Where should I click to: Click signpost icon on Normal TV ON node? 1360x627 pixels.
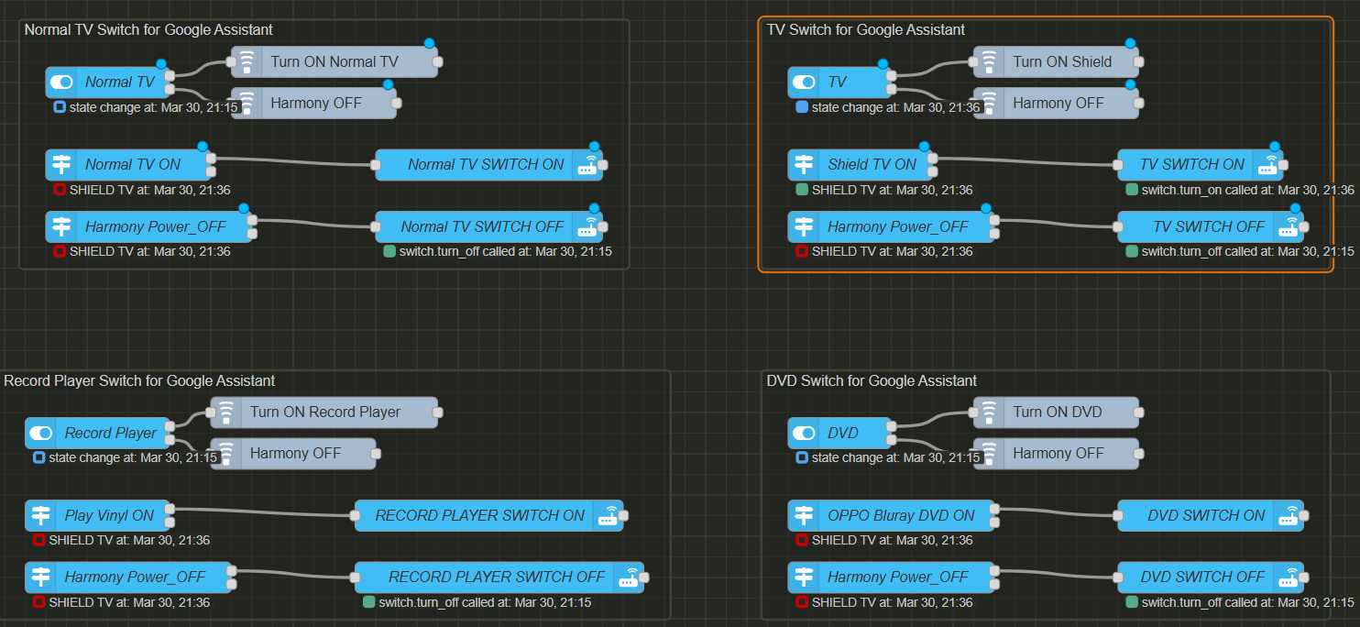pyautogui.click(x=61, y=165)
